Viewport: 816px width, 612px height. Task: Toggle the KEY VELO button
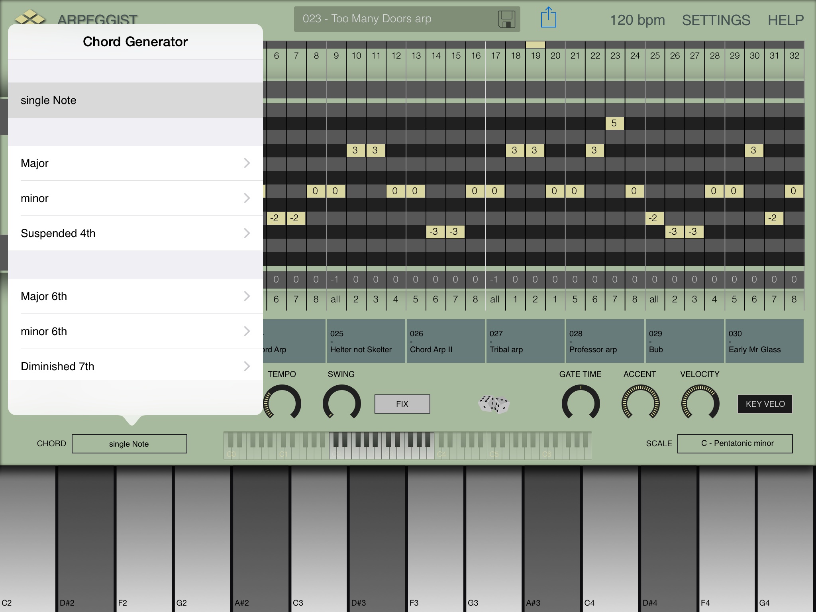tap(765, 404)
